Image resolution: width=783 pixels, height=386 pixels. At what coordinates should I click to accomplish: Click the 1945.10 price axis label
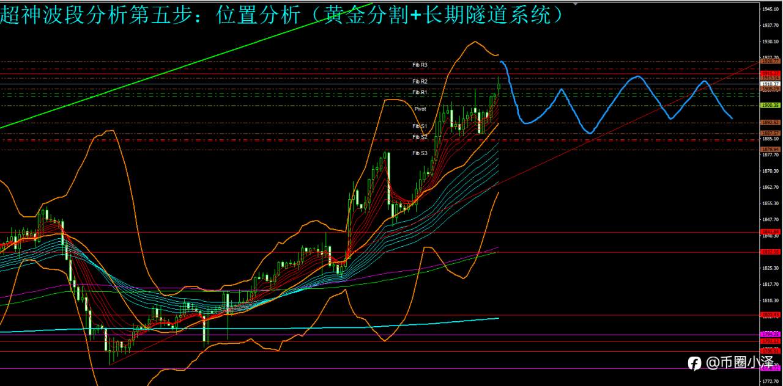click(770, 9)
